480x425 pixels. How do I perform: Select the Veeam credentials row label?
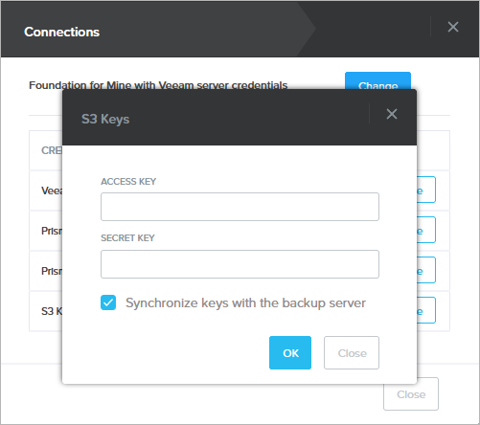click(x=52, y=190)
